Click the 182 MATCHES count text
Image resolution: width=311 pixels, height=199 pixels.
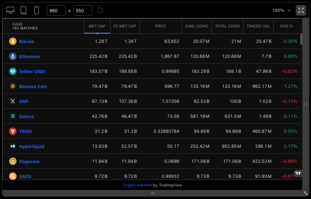pyautogui.click(x=25, y=28)
